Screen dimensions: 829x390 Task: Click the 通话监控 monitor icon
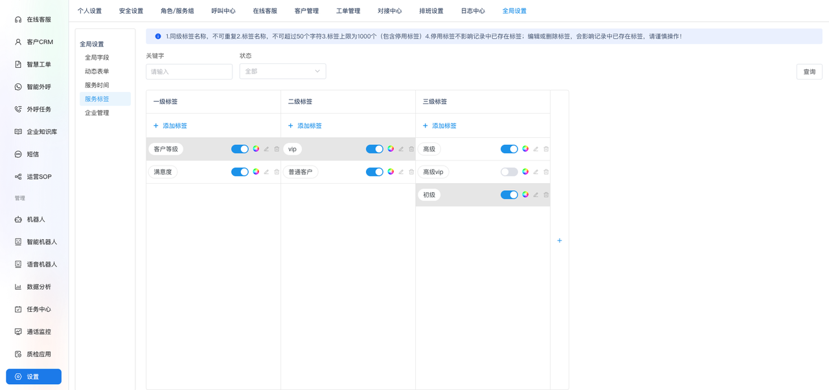pos(18,332)
